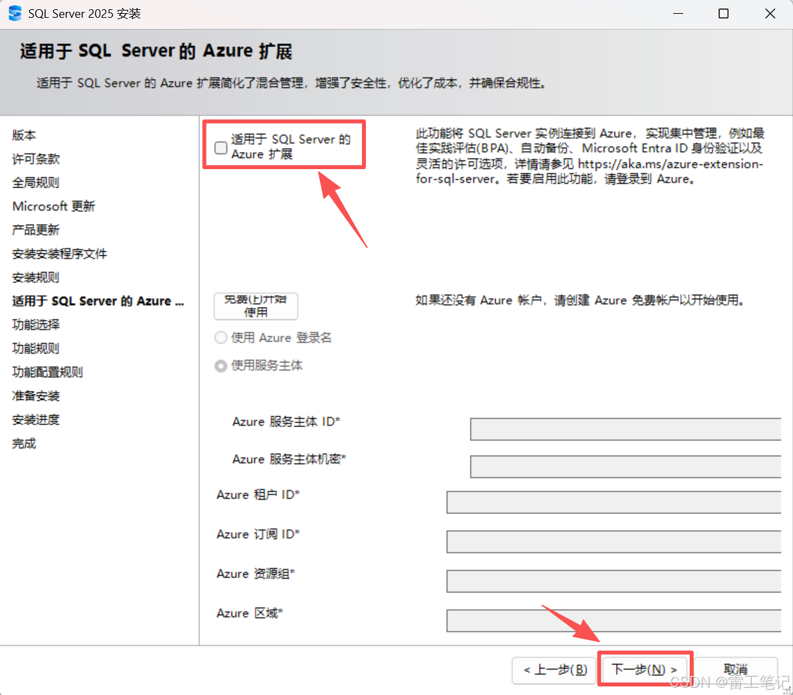
Task: Click the SQL Server installer title bar icon
Action: click(x=14, y=13)
